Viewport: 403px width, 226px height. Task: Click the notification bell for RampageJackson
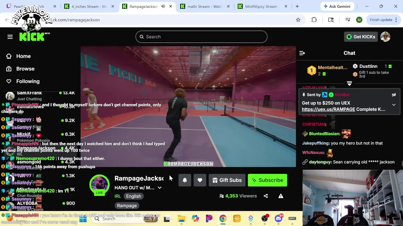[x=185, y=180]
